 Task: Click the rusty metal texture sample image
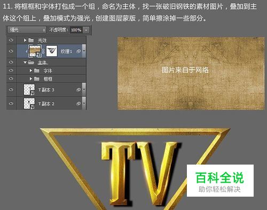click(x=191, y=73)
